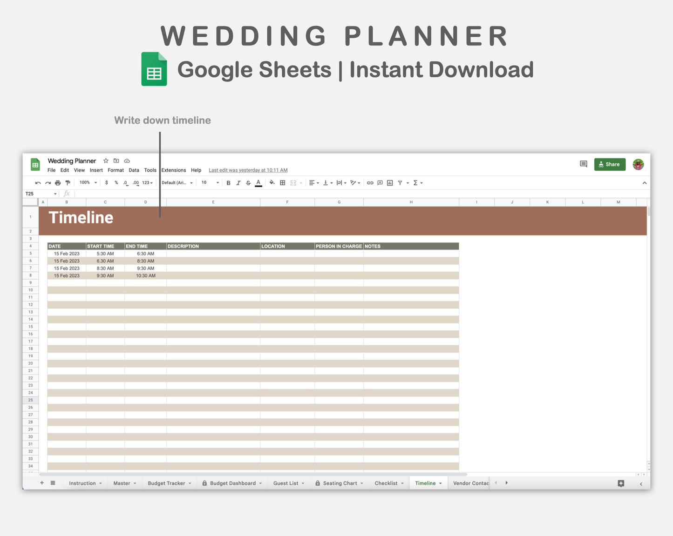
Task: Toggle italic formatting
Action: (238, 182)
